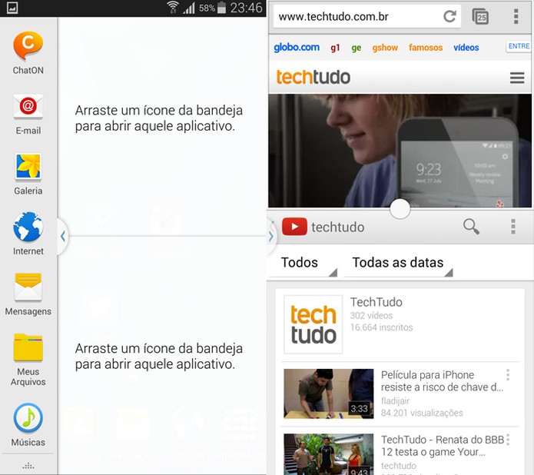Open the E-mail app icon

pos(28,106)
